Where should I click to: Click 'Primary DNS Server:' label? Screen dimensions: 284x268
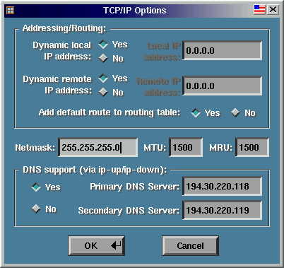click(135, 187)
